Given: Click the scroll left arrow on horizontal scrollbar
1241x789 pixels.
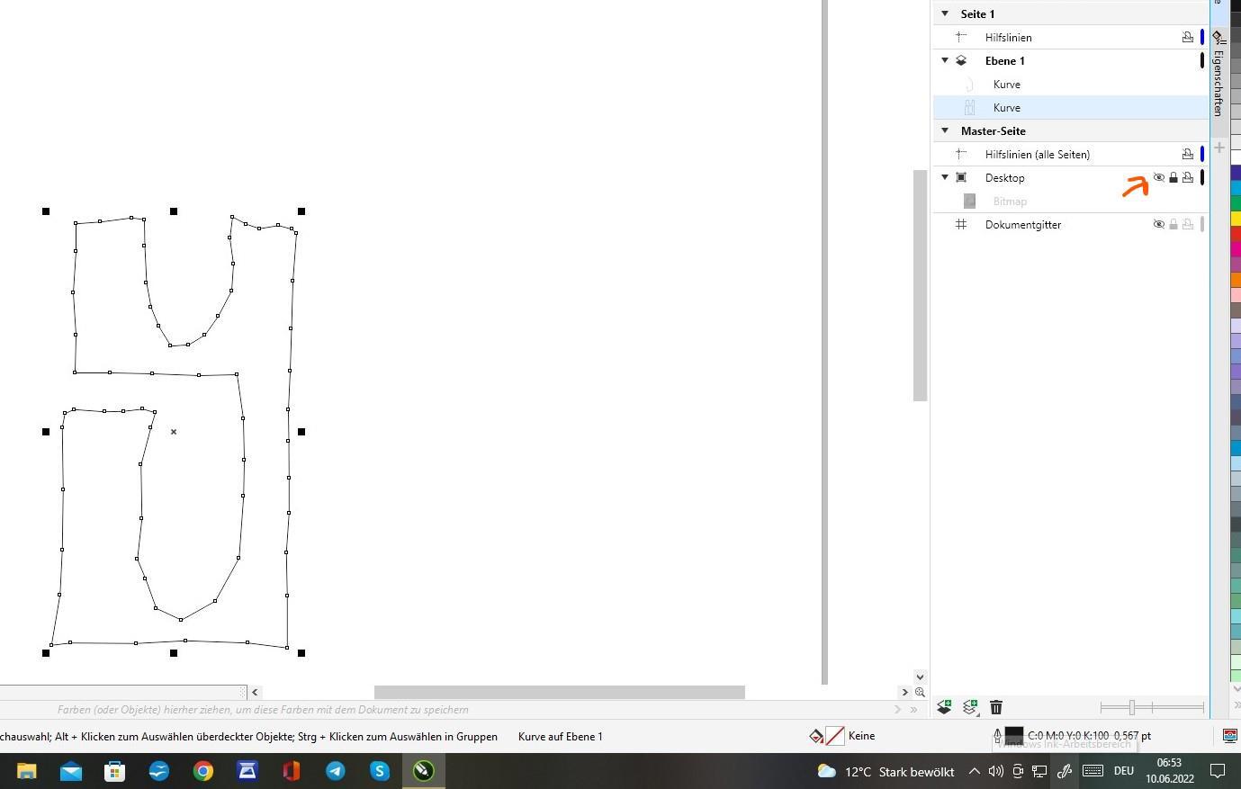Looking at the screenshot, I should point(255,692).
